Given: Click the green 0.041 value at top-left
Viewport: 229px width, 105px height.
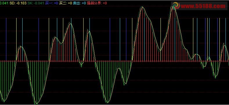Looking at the screenshot, I should point(4,3).
